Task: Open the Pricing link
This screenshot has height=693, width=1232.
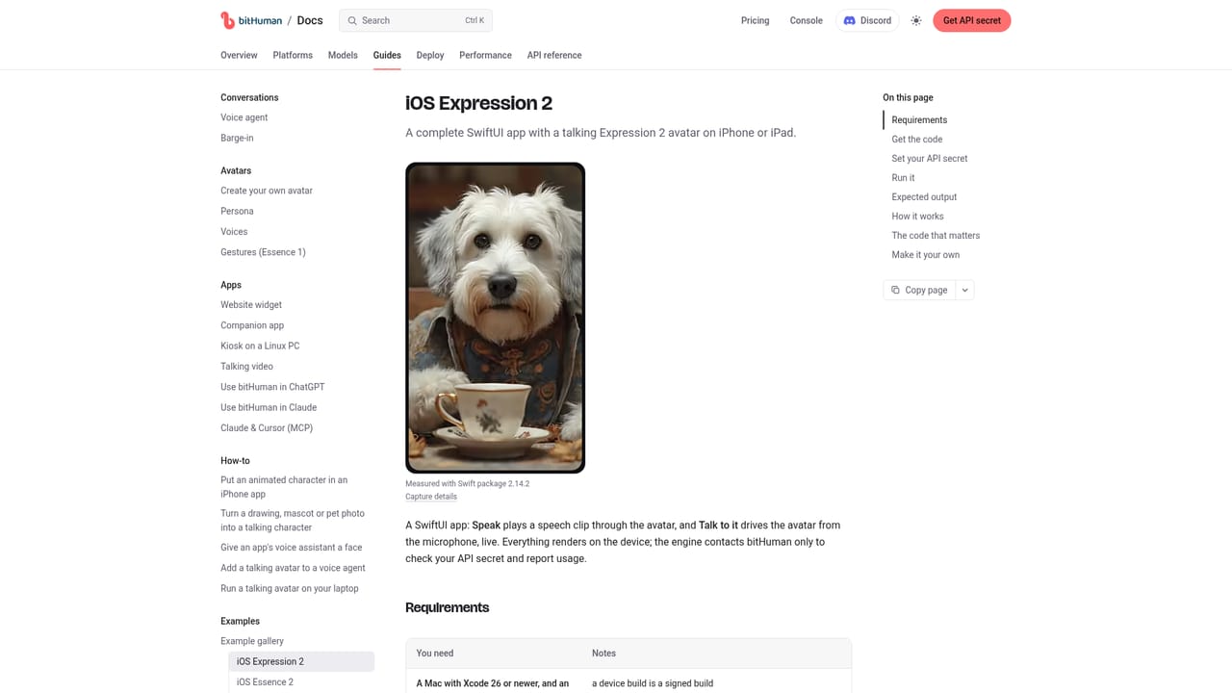Action: [755, 20]
